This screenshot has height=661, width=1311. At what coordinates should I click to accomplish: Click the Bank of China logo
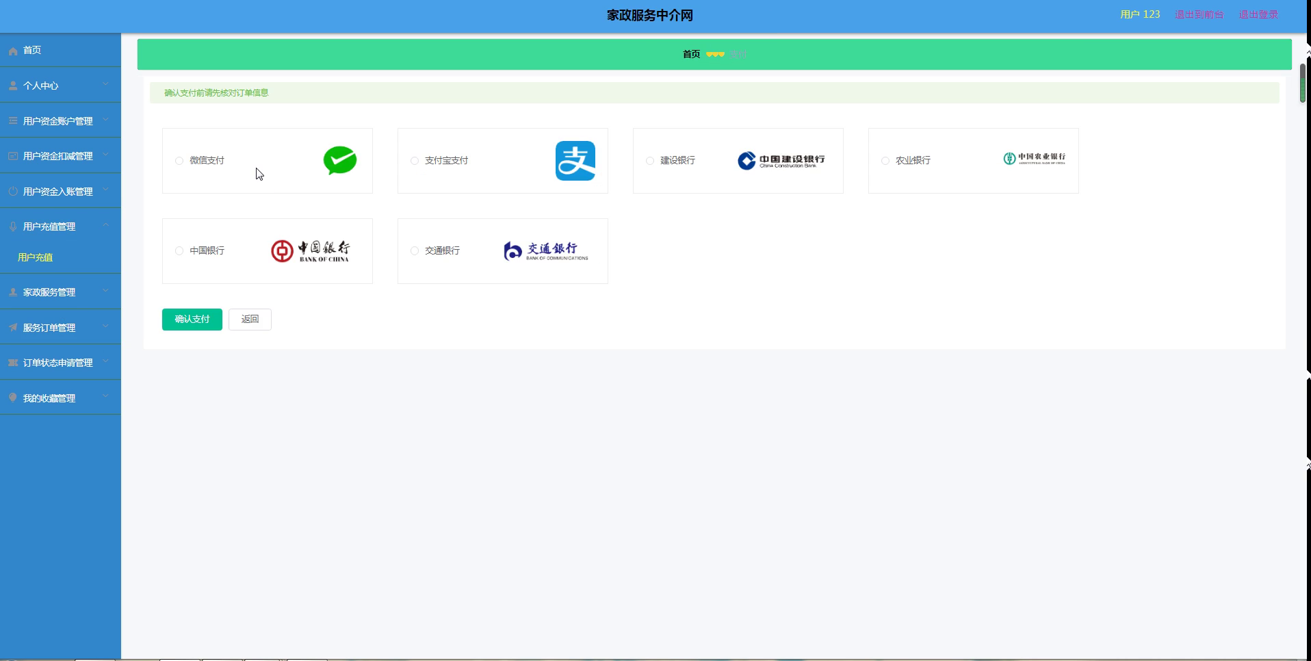pyautogui.click(x=310, y=251)
